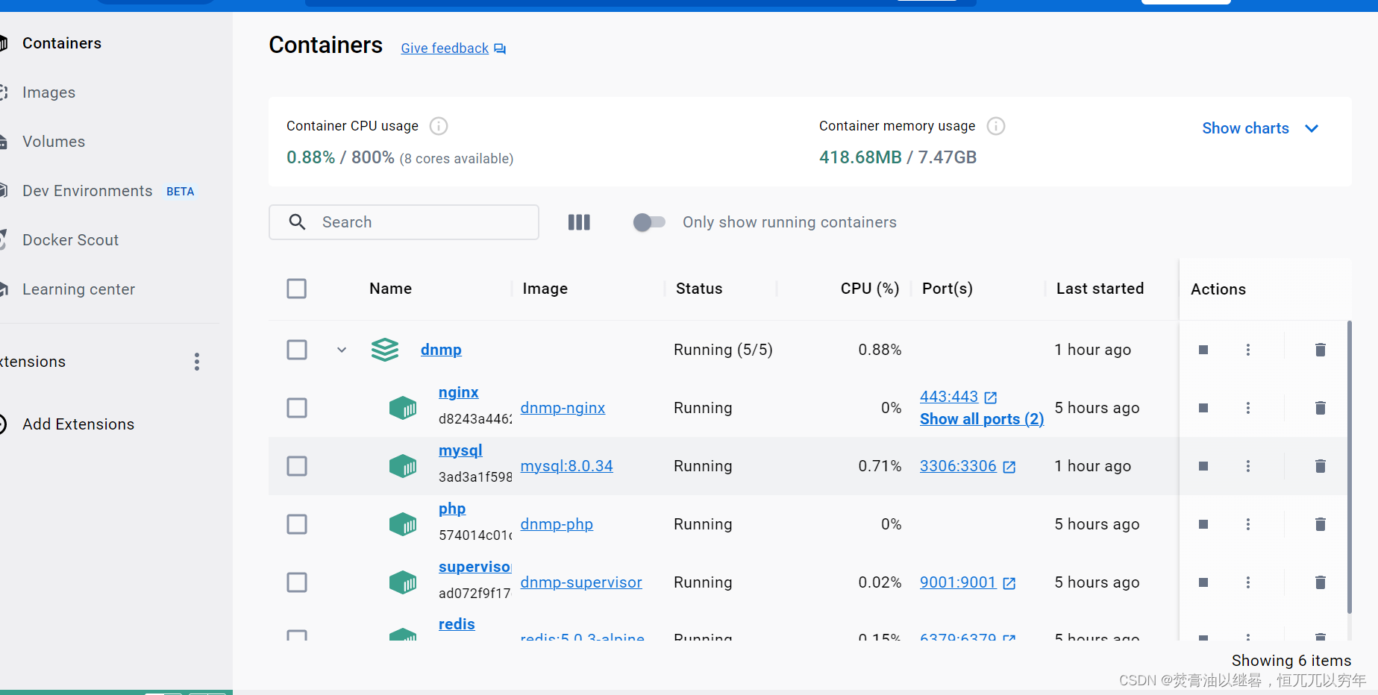This screenshot has width=1378, height=695.
Task: Sort by the CPU (%) column header
Action: tap(869, 289)
